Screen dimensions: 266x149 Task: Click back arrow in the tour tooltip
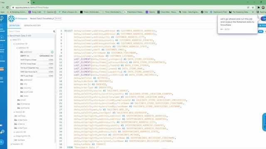222,29
